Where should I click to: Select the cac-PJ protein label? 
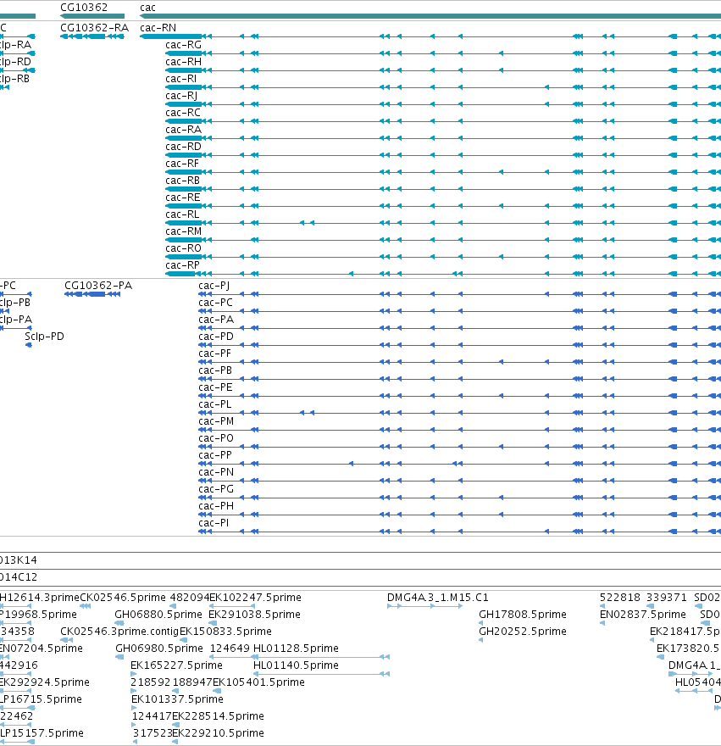click(x=214, y=286)
